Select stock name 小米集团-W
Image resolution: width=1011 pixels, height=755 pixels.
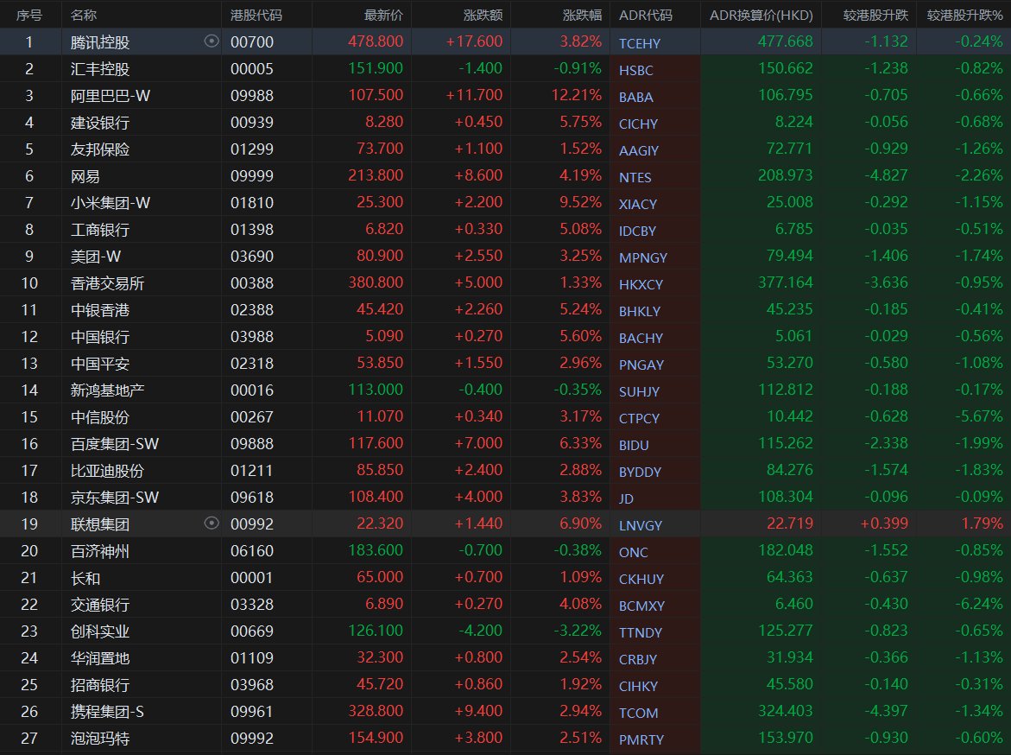[x=111, y=203]
